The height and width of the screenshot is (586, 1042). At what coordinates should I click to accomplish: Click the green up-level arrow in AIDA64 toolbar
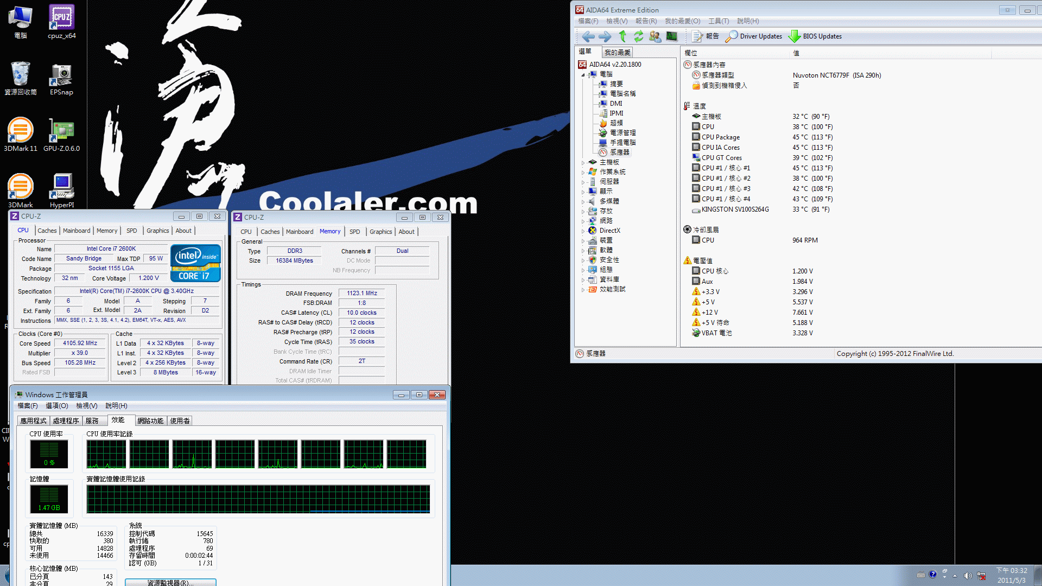622,36
